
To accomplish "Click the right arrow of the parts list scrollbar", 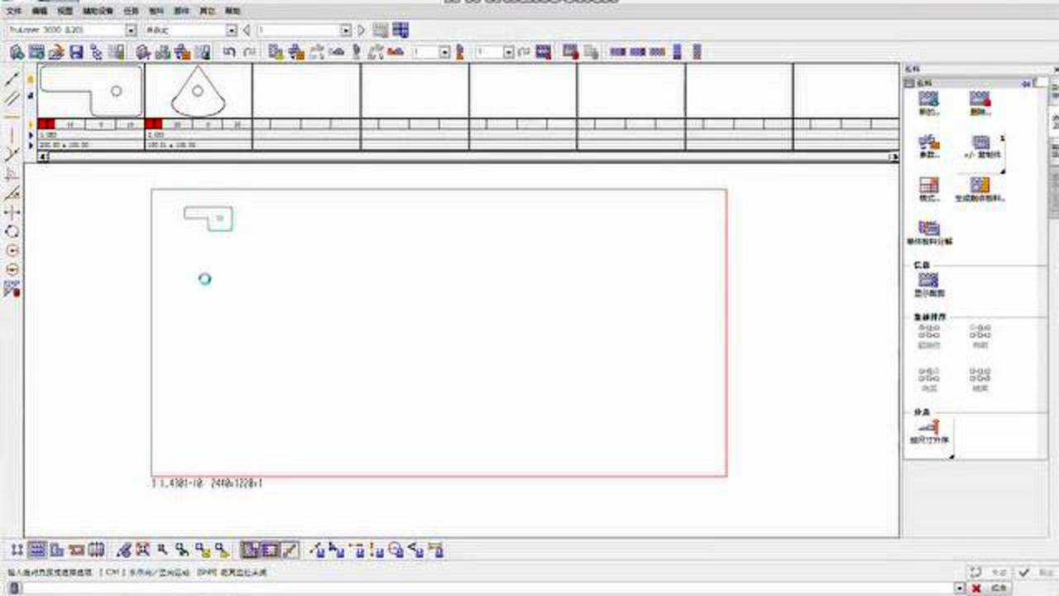I will pyautogui.click(x=894, y=157).
